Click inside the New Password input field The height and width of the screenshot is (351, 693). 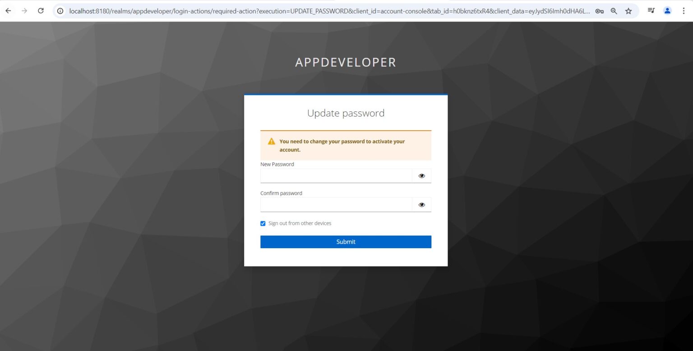point(336,176)
